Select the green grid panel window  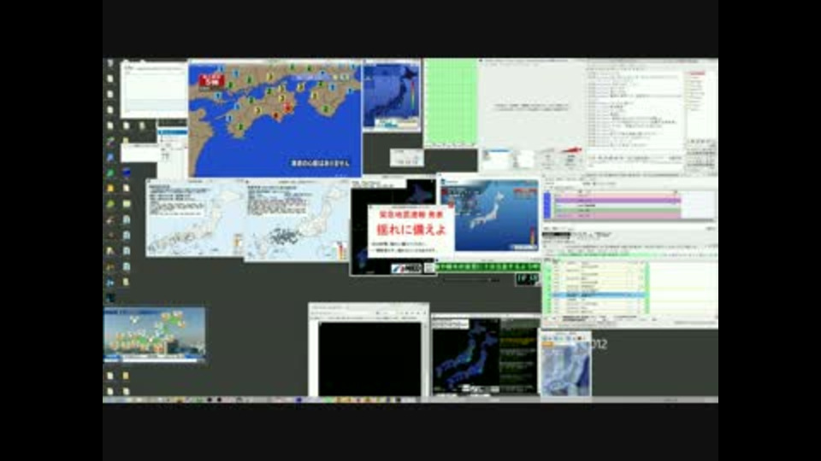451,102
